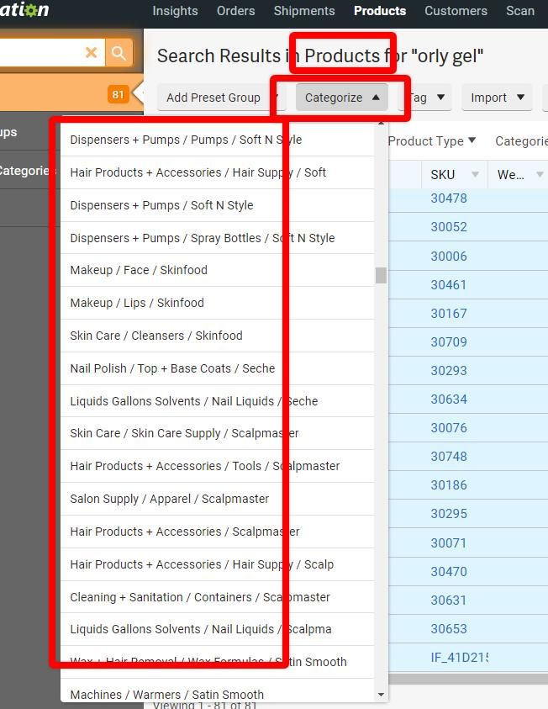Open product SKU 30478
The height and width of the screenshot is (709, 548).
pyautogui.click(x=449, y=198)
